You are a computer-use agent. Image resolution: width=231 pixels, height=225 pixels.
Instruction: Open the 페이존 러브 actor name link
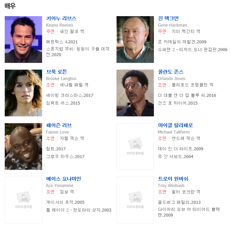coord(59,125)
